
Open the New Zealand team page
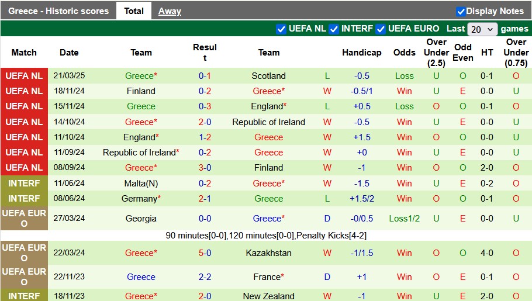tap(268, 296)
